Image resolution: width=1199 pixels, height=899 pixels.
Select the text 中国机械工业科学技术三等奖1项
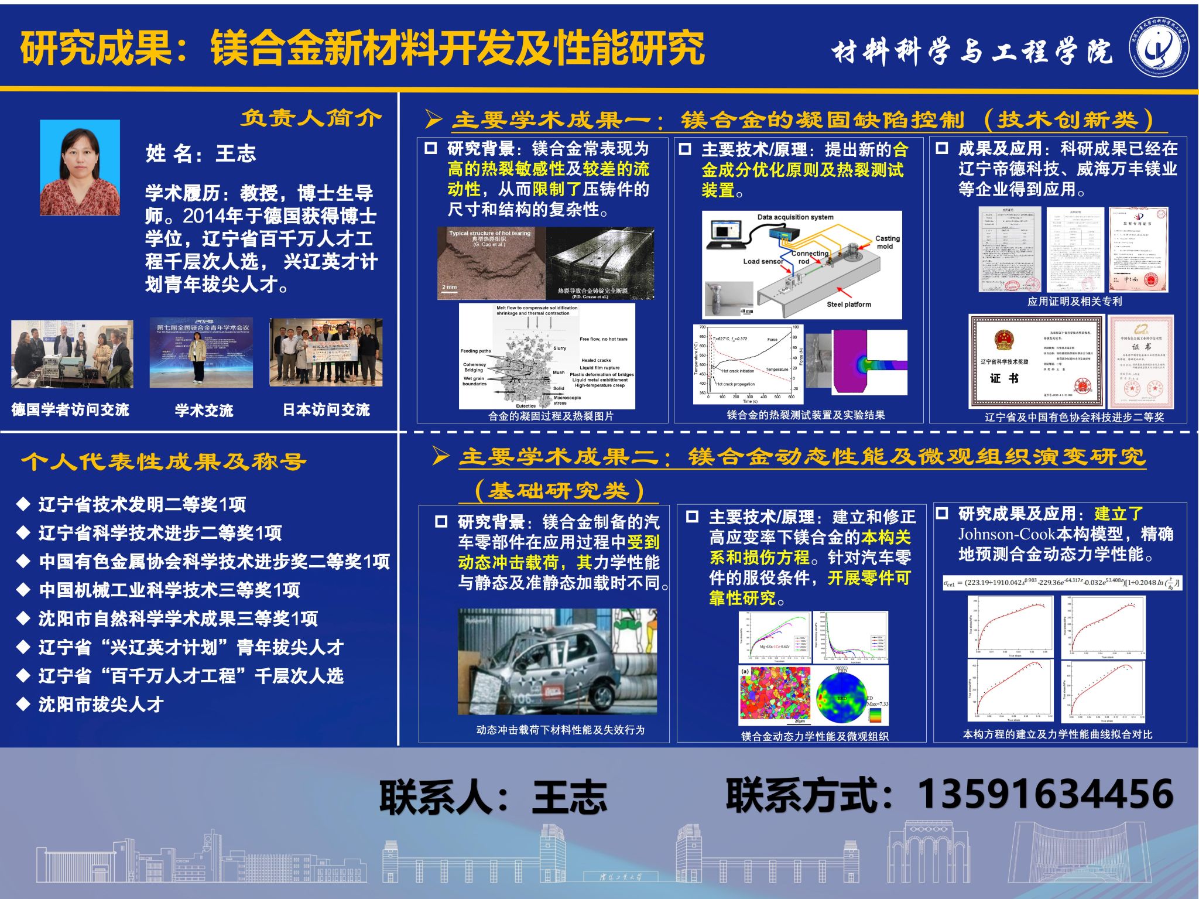[170, 590]
